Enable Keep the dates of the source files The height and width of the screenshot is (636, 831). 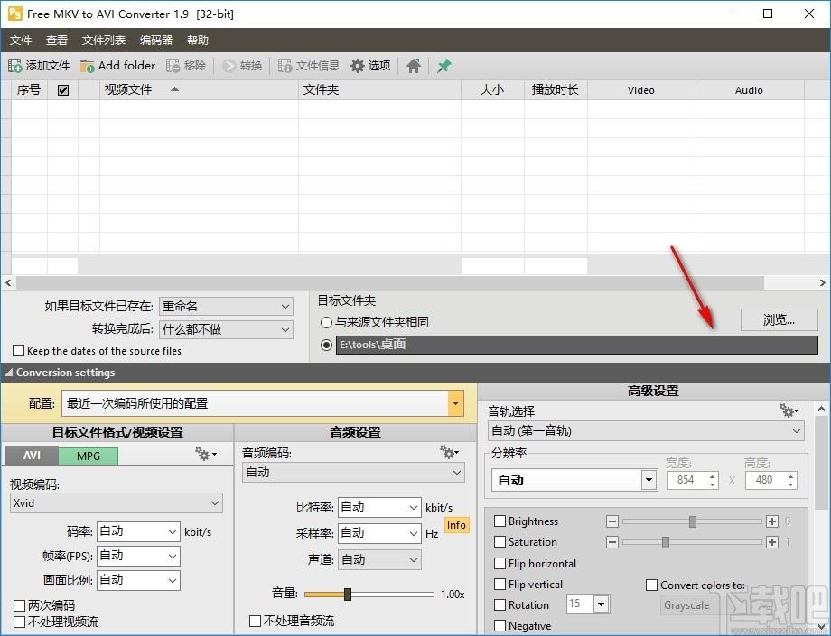pos(19,350)
